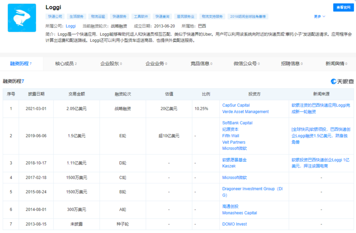Select the 快递查询 tag
This screenshot has width=356, height=233.
(x=162, y=16)
